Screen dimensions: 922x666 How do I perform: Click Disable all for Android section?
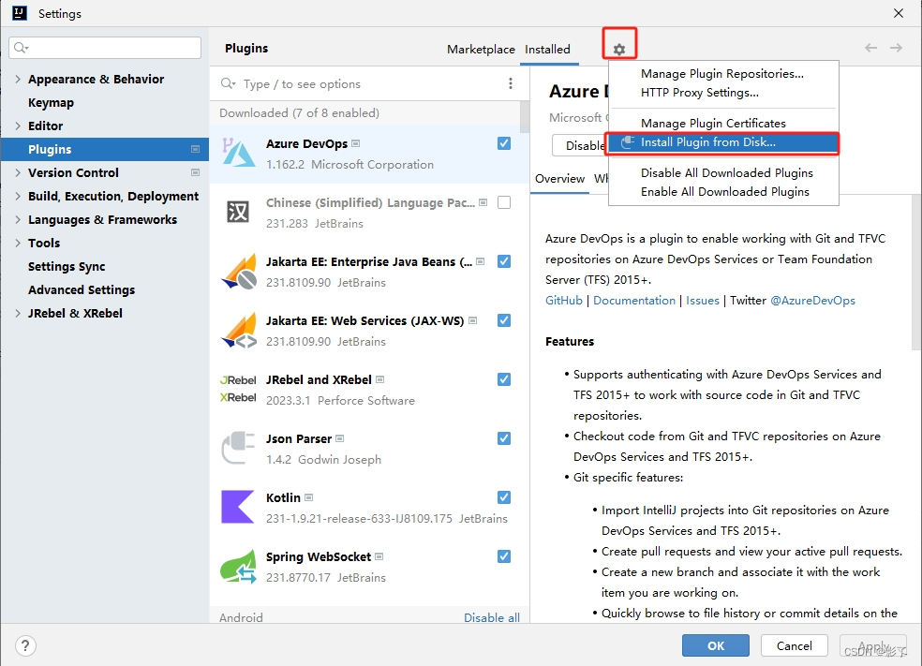coord(492,617)
